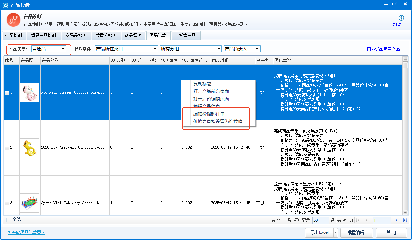Image resolution: width=412 pixels, height=240 pixels.
Task: Click the previous page arrow
Action: (366, 220)
